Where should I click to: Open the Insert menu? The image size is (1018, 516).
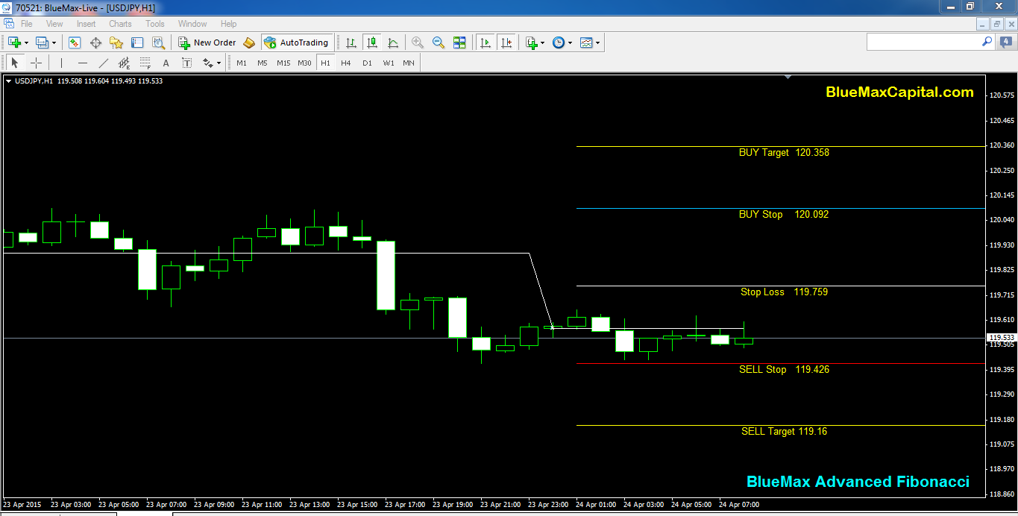87,24
